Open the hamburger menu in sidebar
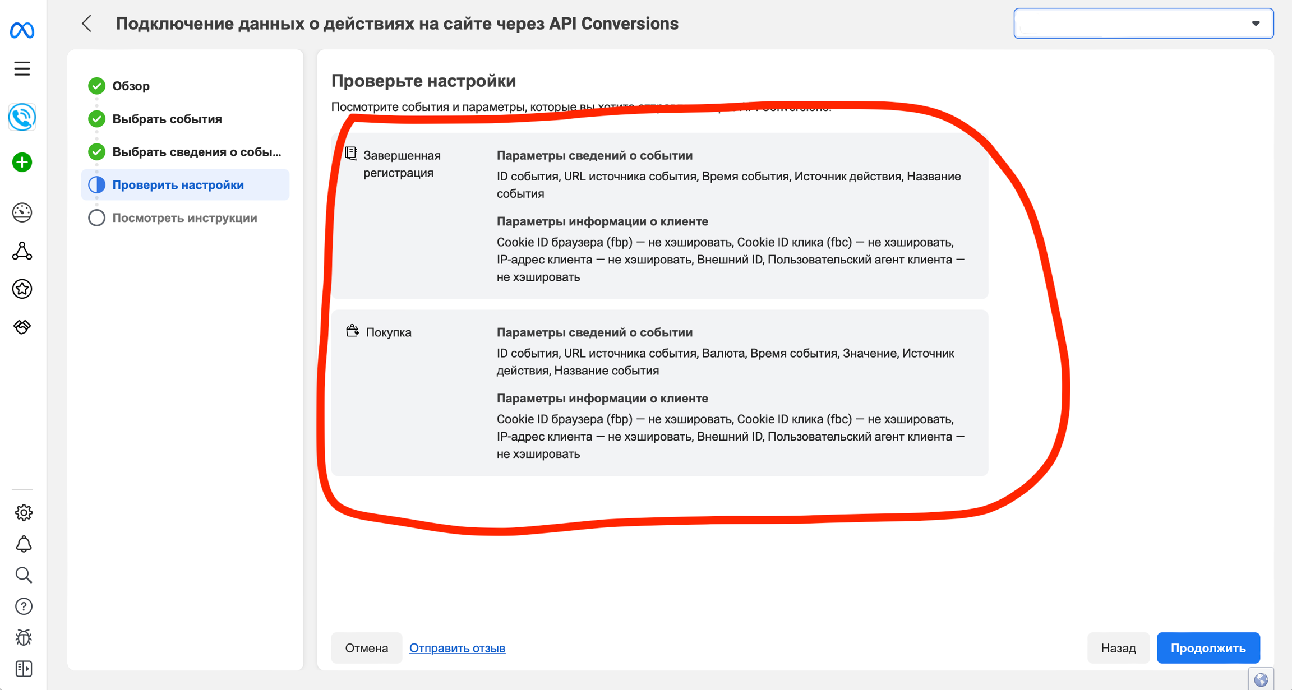The image size is (1292, 690). pyautogui.click(x=22, y=68)
